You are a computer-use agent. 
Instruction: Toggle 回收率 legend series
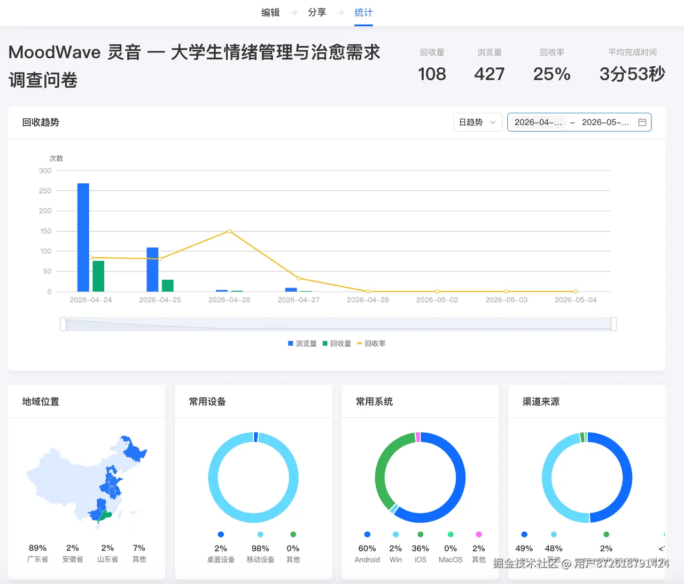tap(371, 344)
